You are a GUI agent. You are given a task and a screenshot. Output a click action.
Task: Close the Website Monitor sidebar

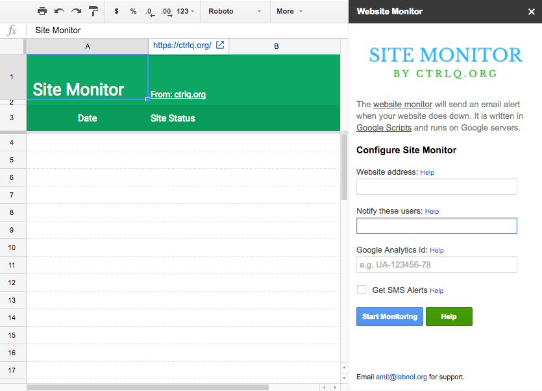(x=532, y=12)
